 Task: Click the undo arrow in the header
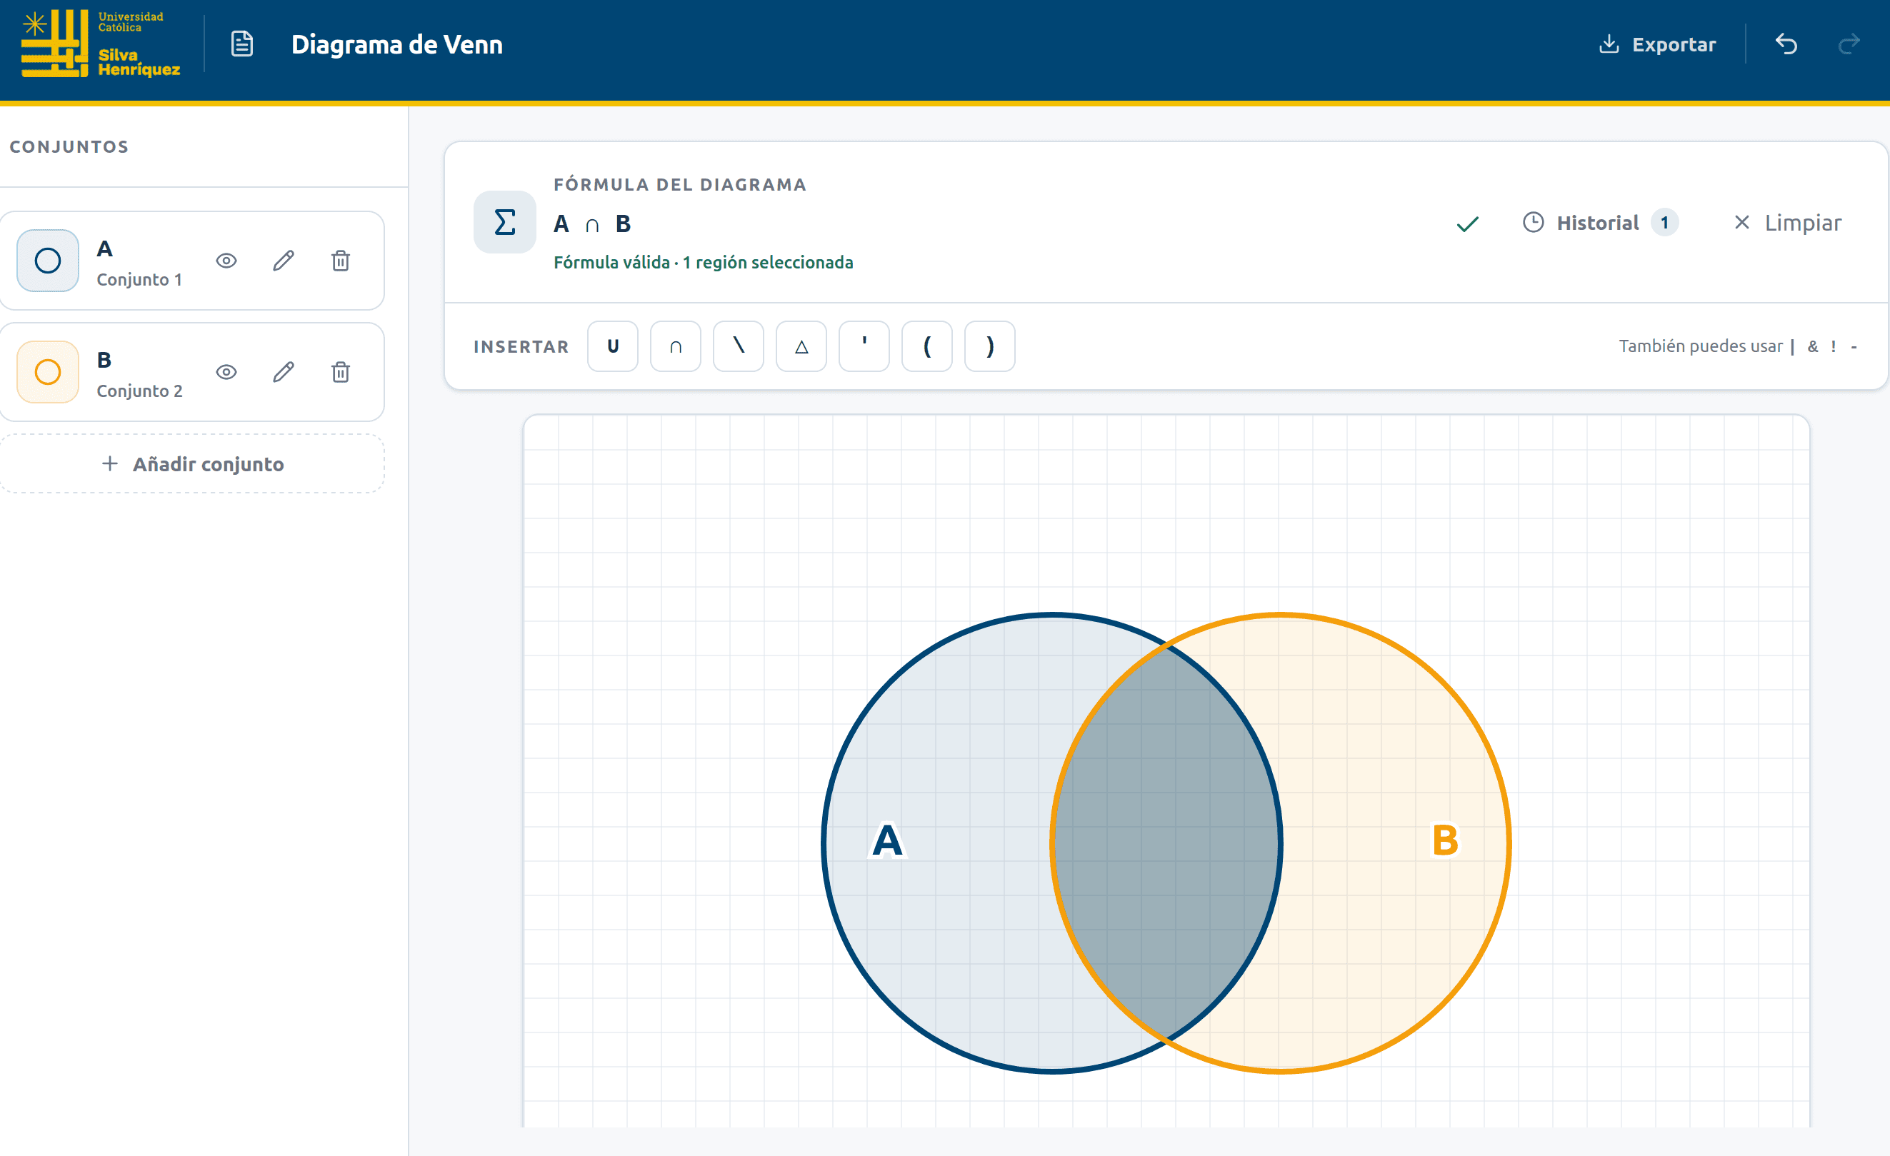pos(1786,44)
